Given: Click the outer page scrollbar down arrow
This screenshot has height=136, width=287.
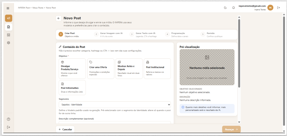Looking at the screenshot, I should click(x=284, y=131).
